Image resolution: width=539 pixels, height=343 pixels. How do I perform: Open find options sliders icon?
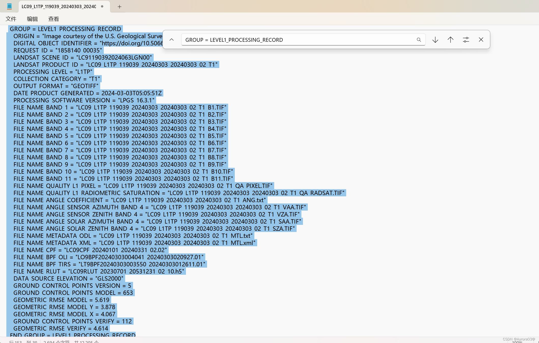coord(466,40)
